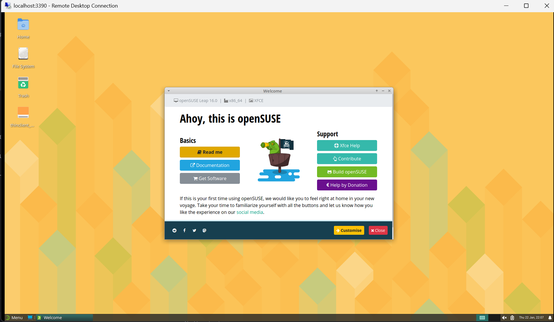Click the notification bell in panel
554x322 pixels.
tap(550, 318)
